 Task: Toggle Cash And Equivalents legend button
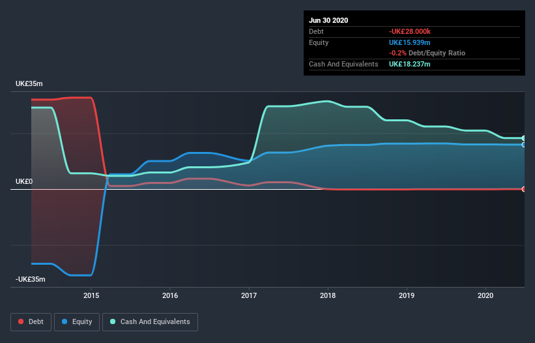pyautogui.click(x=150, y=322)
